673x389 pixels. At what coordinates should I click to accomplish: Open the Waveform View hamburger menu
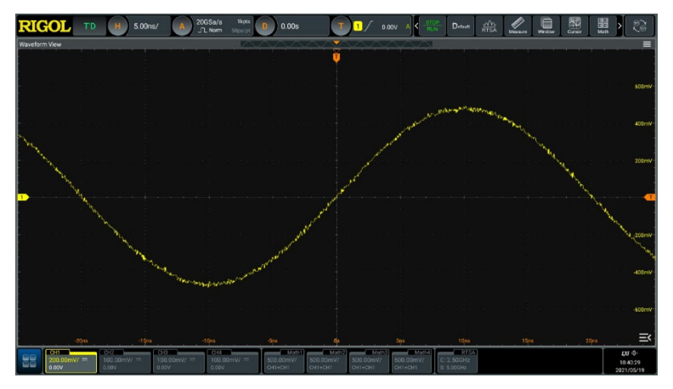647,43
